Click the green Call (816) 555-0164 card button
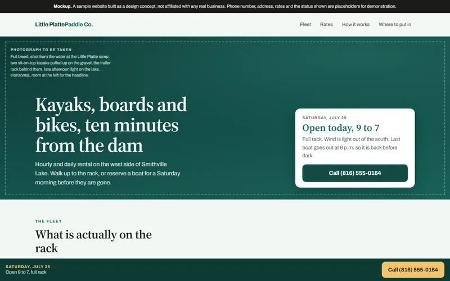This screenshot has height=281, width=450. tap(355, 173)
